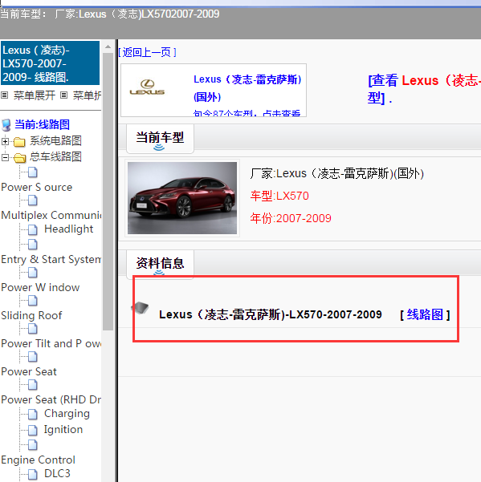This screenshot has width=481, height=482.
Task: Open the Power Seat (RHD Dr entry
Action: pos(51,399)
